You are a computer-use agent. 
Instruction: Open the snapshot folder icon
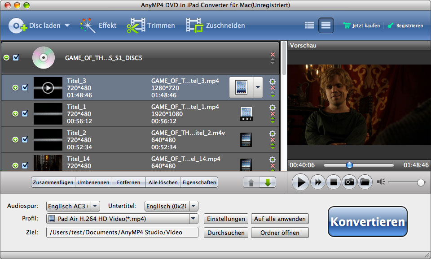tap(365, 182)
